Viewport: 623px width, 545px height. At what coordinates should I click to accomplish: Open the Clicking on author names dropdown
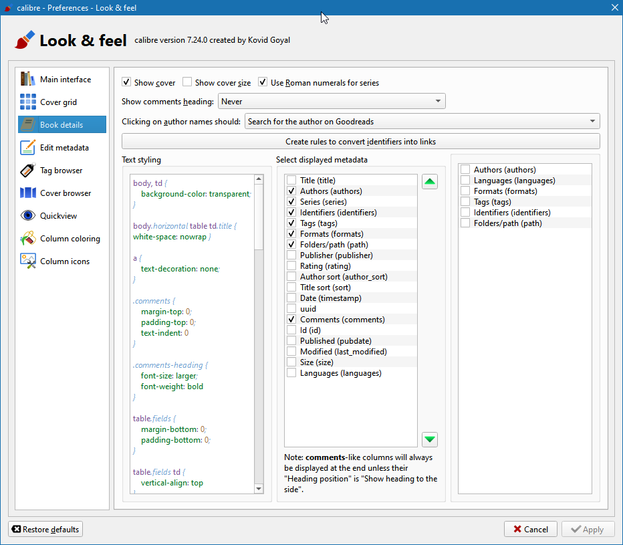click(x=422, y=121)
